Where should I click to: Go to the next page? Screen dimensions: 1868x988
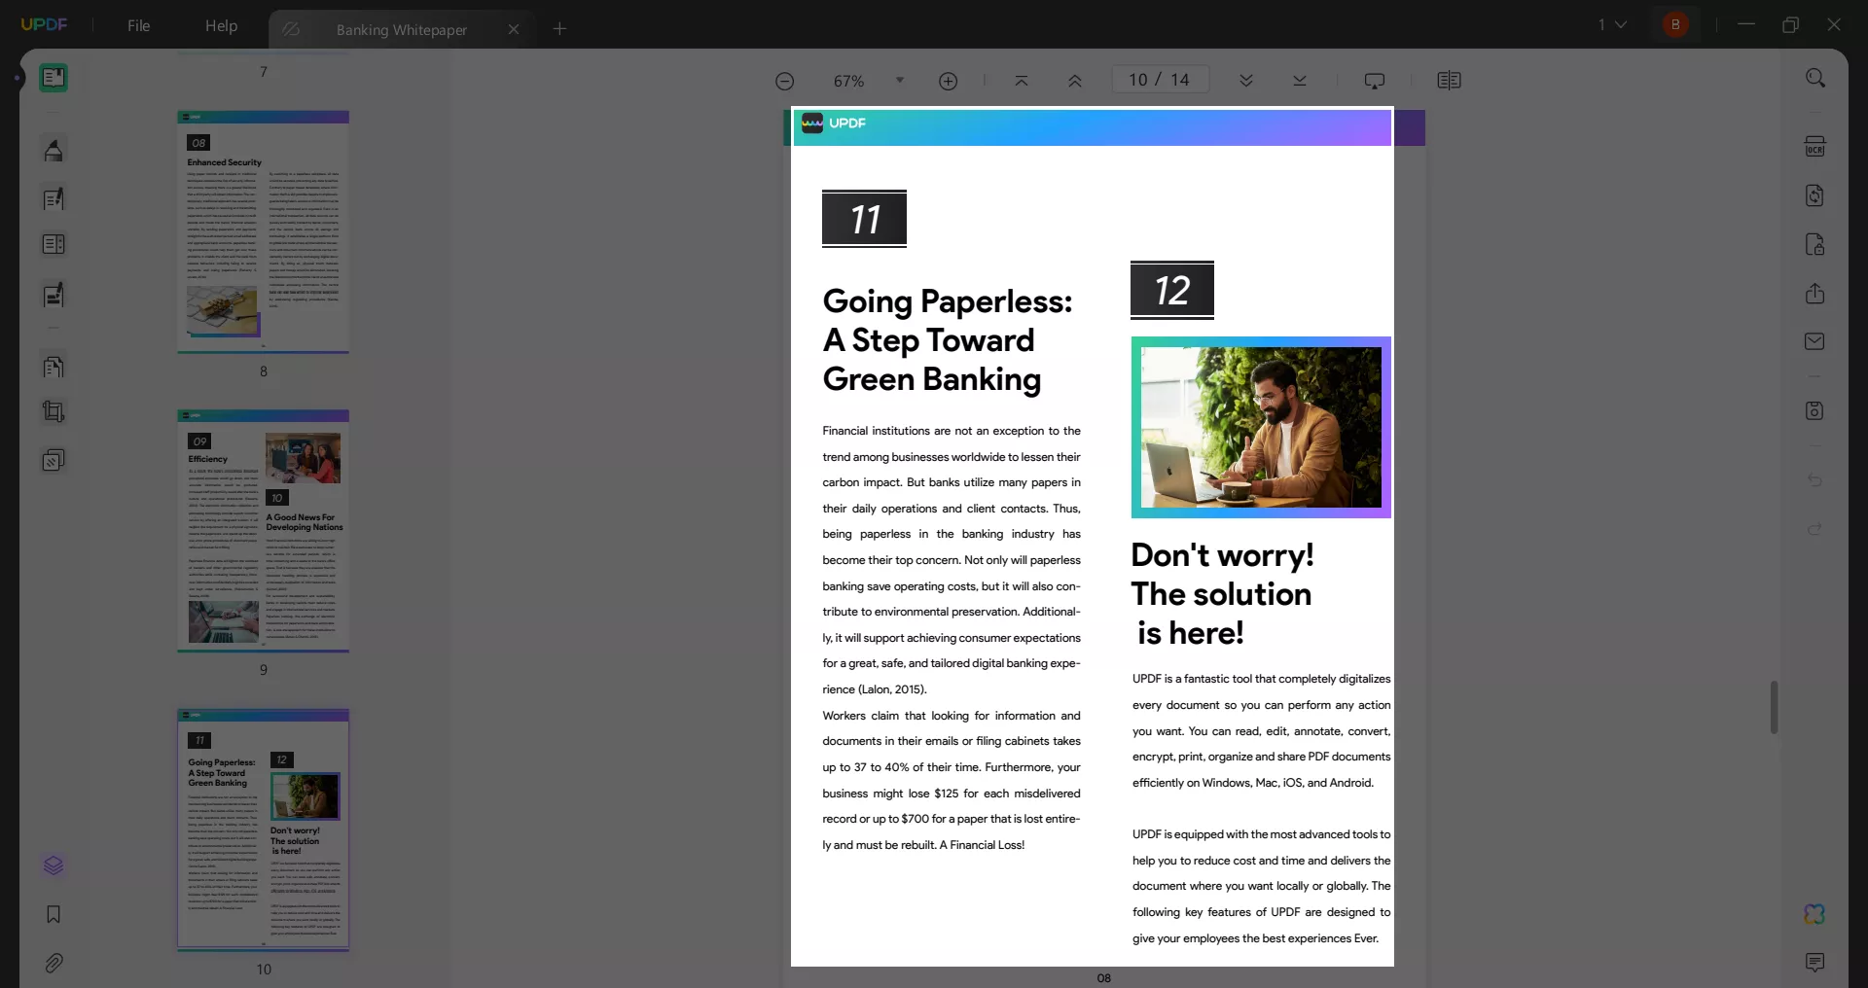pos(1246,81)
